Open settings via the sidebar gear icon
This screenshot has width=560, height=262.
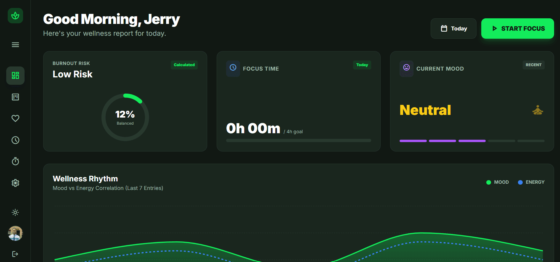click(x=15, y=183)
